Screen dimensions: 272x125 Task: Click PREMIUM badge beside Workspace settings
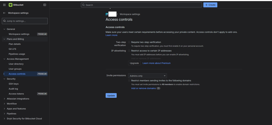(x=42, y=34)
